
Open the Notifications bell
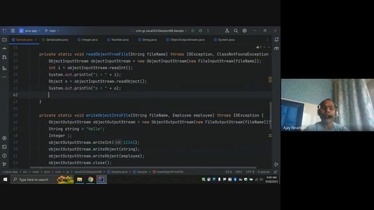coord(276,40)
